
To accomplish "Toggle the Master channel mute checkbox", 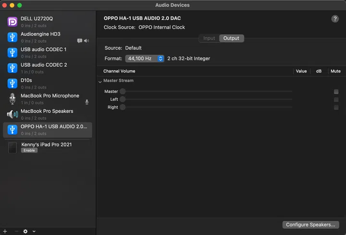I will 336,92.
